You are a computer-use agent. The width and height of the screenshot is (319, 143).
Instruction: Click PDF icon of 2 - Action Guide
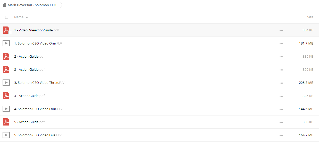point(6,56)
